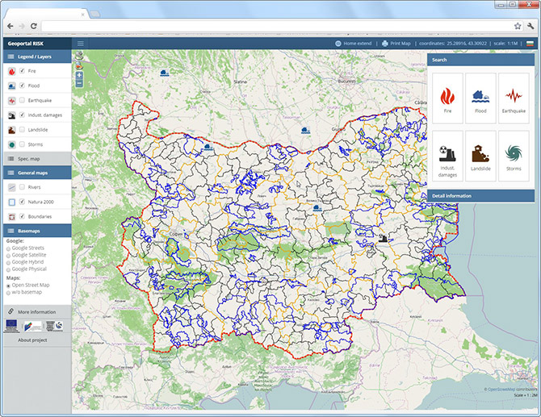Screen dimensions: 541x417
Task: Click the flood marker near Slatina
Action: pos(165,73)
